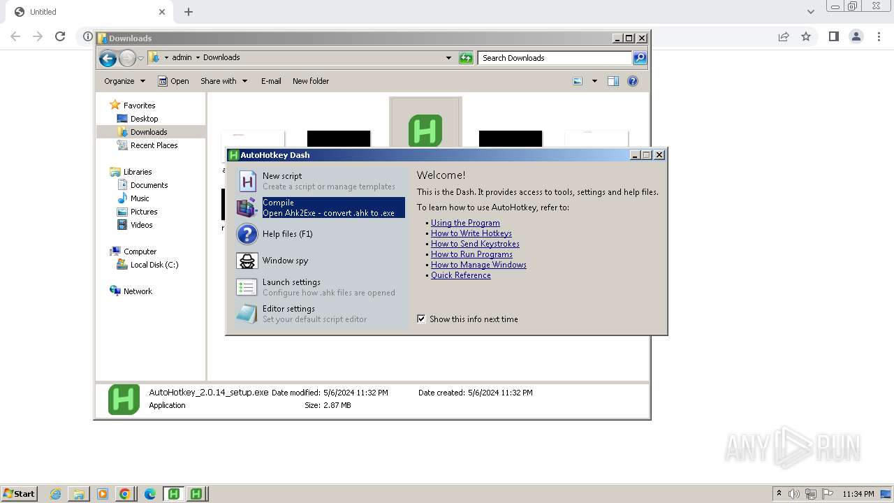Click the search magnifier icon in Downloads window
Viewport: 894px width, 503px height.
coord(640,58)
